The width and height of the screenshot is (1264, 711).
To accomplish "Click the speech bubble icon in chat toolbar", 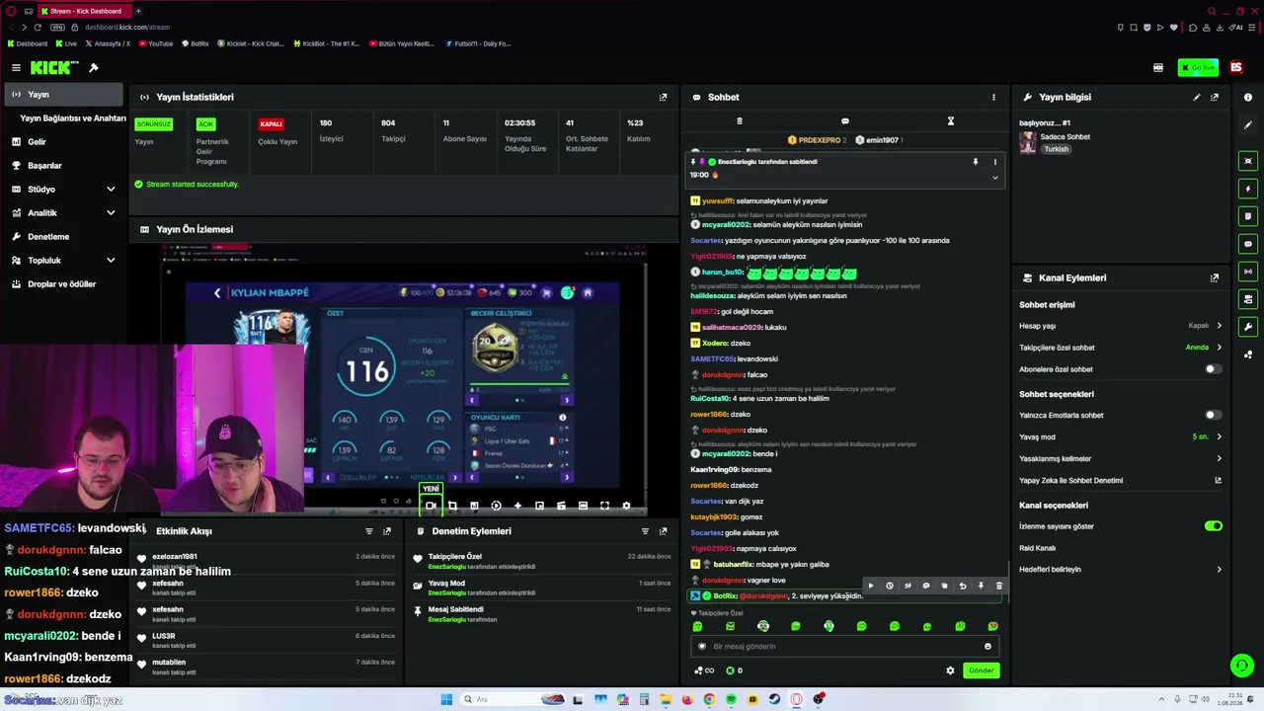I will (x=844, y=121).
